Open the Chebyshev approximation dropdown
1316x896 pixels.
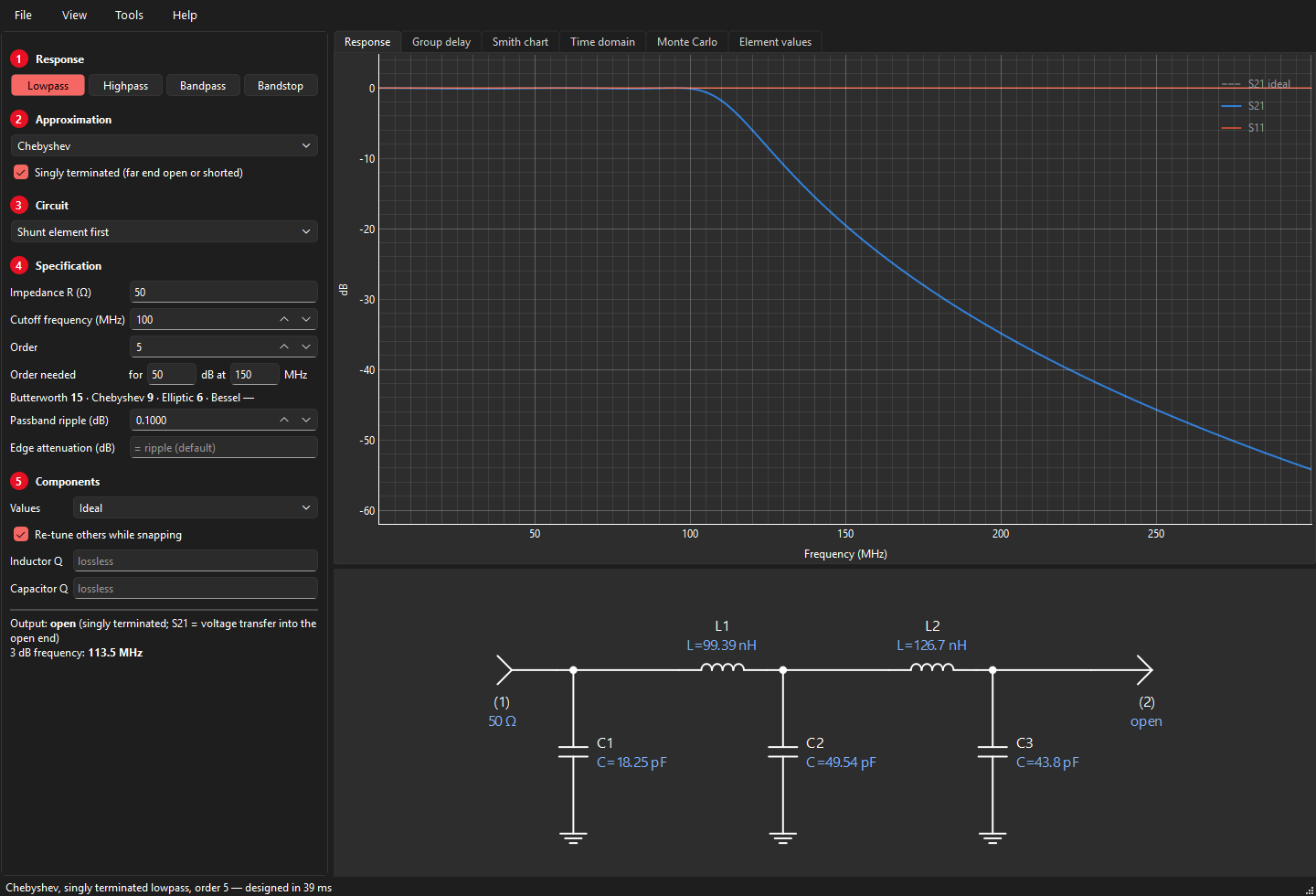164,145
